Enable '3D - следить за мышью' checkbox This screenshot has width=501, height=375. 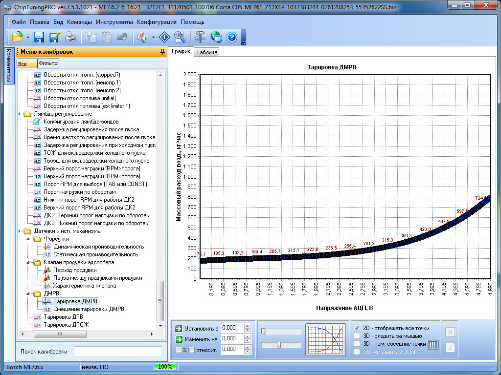(x=357, y=336)
